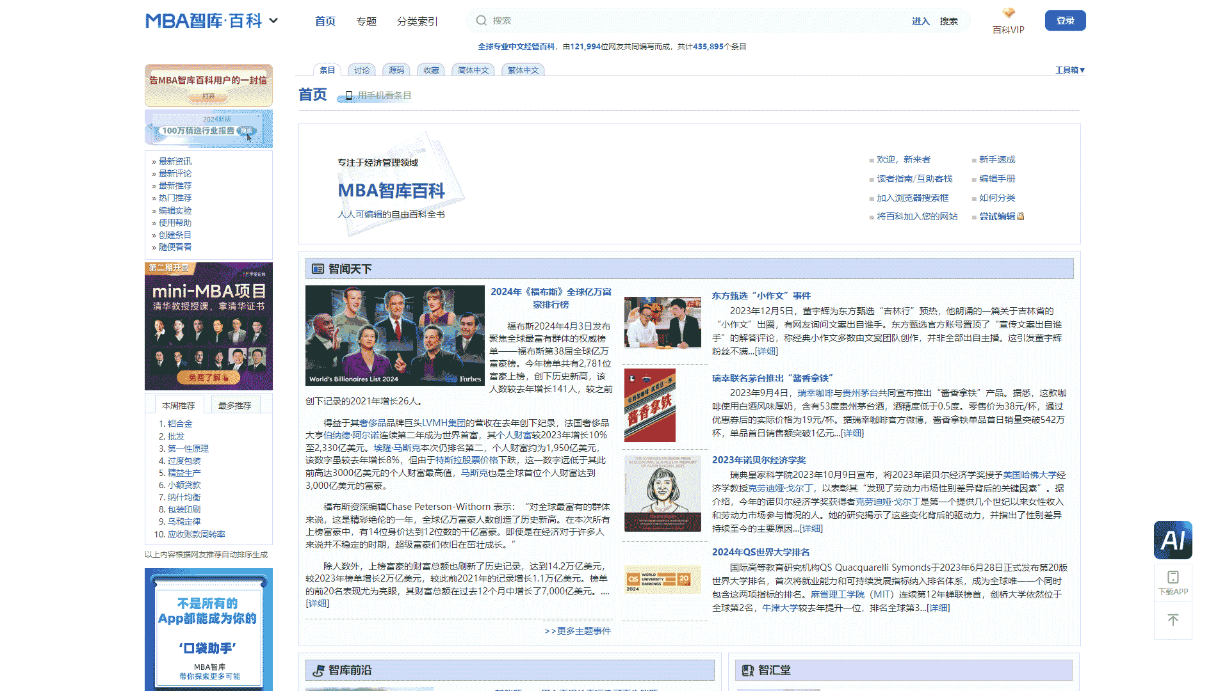Click the phone icon 用手机看条目
1218x691 pixels.
tap(348, 95)
